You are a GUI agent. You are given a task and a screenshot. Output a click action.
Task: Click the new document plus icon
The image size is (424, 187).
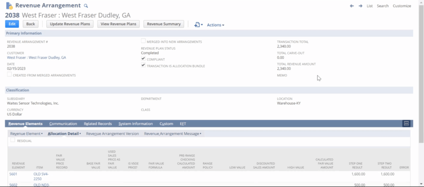coord(198,25)
